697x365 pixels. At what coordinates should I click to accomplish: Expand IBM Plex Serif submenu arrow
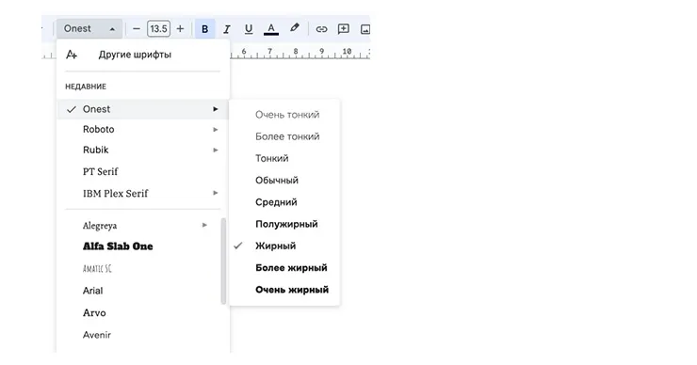[x=216, y=193]
